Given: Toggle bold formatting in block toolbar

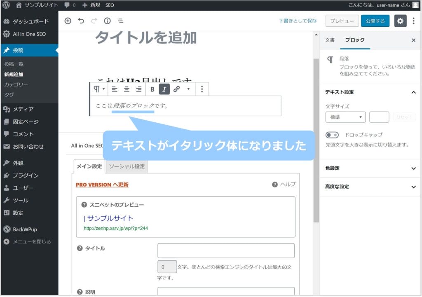Looking at the screenshot, I should [152, 89].
